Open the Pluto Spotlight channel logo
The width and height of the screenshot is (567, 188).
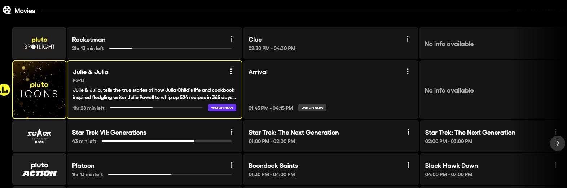39,43
